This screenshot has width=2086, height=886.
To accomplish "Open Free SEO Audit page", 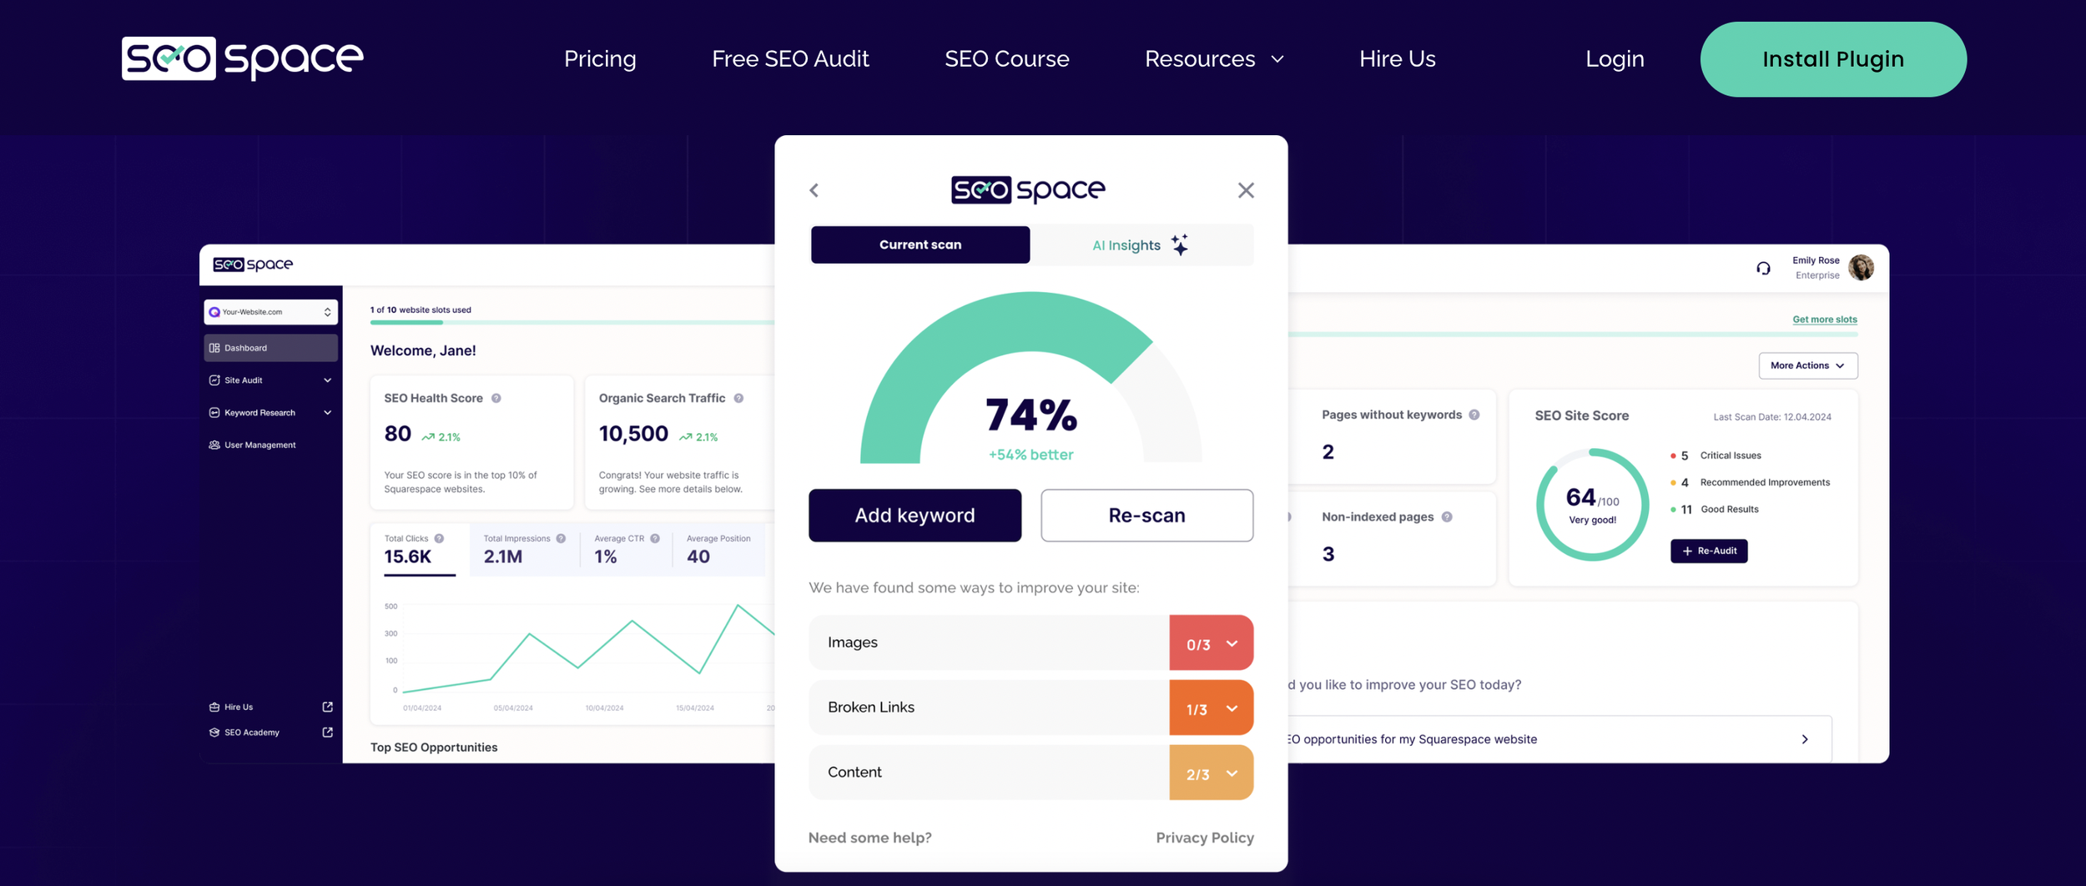I will click(790, 59).
